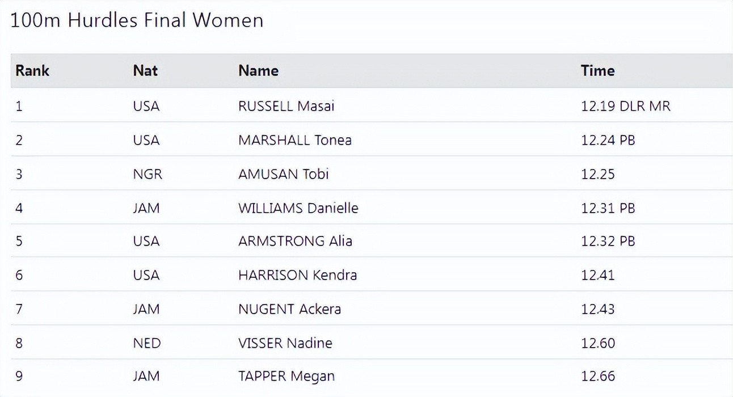This screenshot has width=733, height=397.
Task: Click HARRISON Kendra name
Action: coord(297,275)
